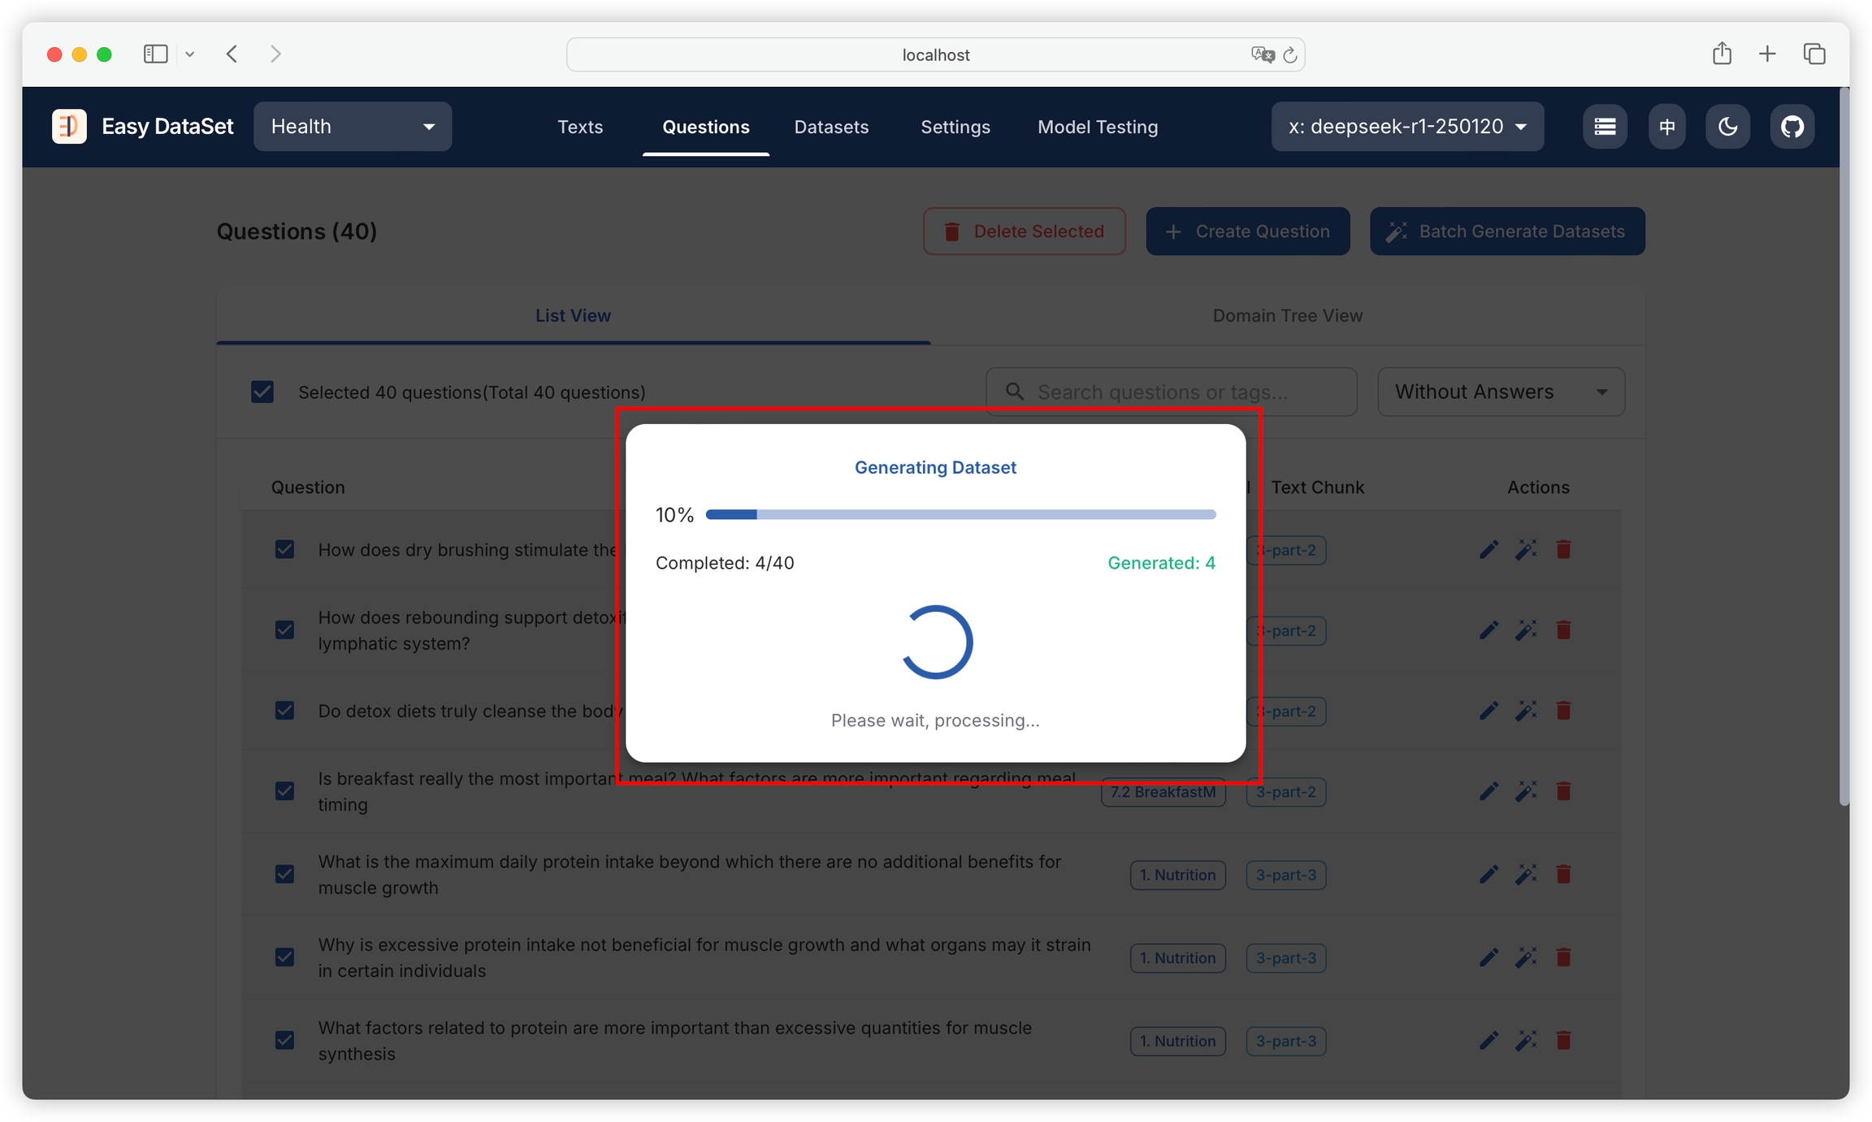Open the Health project dropdown

click(353, 127)
